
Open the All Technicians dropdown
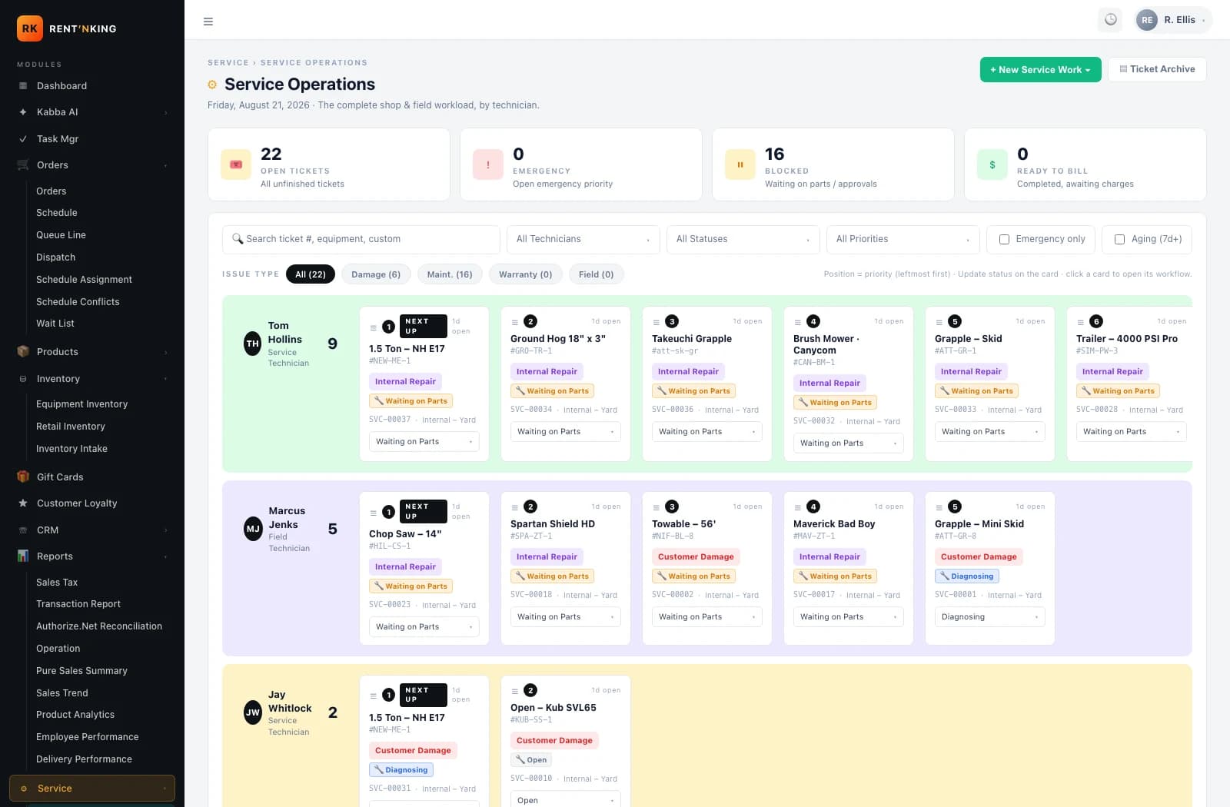(x=583, y=239)
